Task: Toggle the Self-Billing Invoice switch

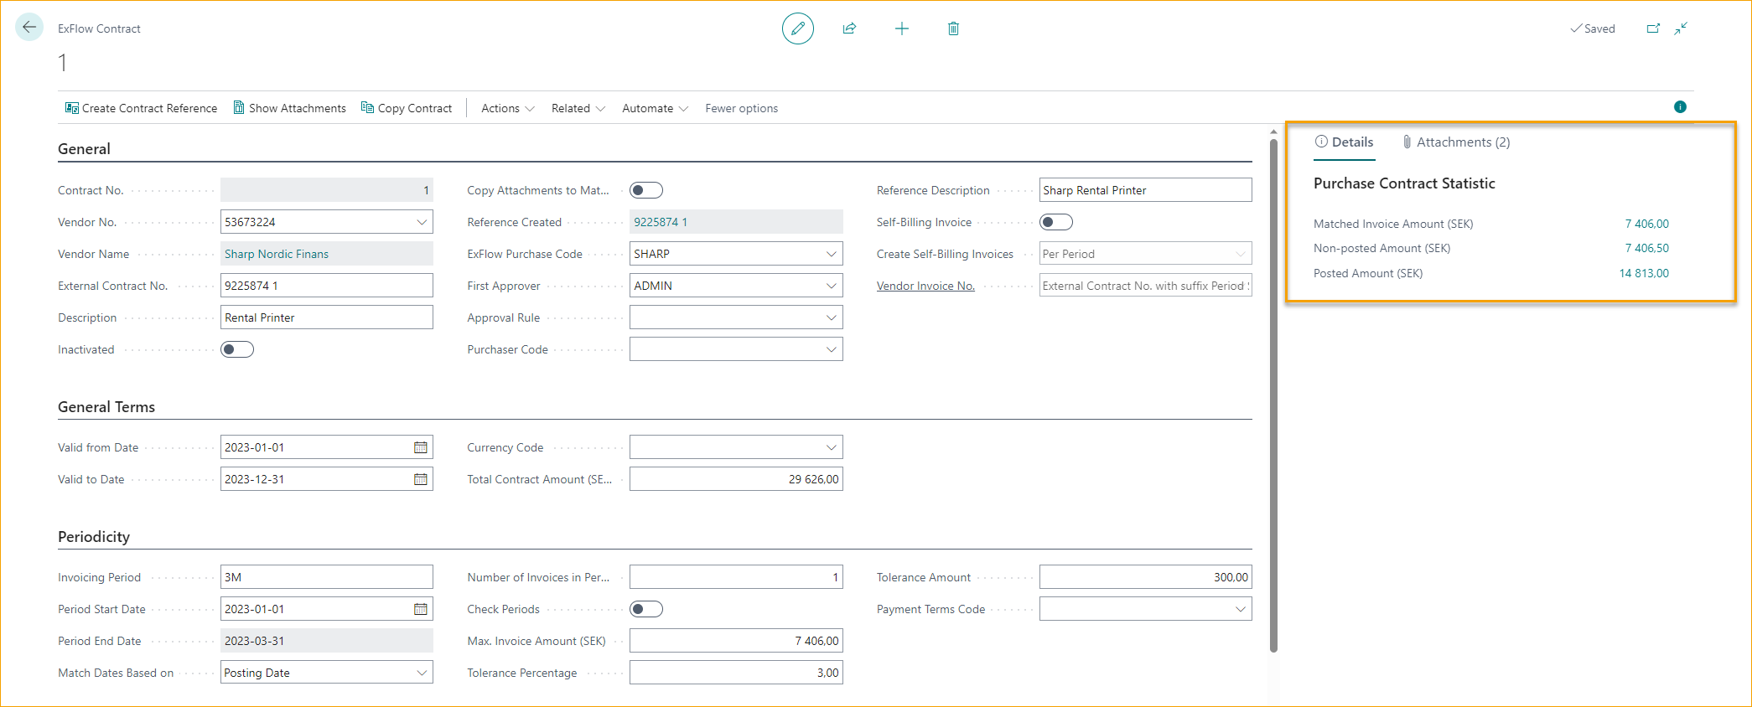Action: tap(1056, 222)
